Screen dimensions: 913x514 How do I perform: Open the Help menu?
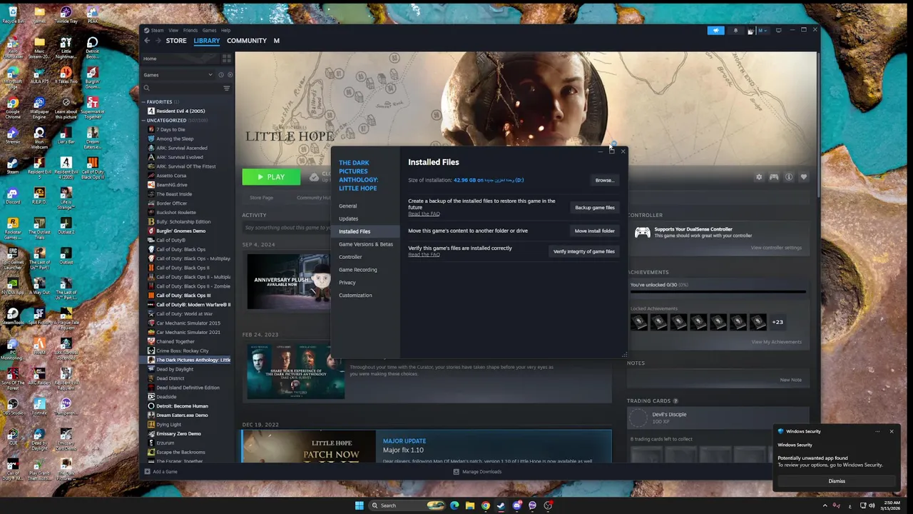tap(225, 31)
